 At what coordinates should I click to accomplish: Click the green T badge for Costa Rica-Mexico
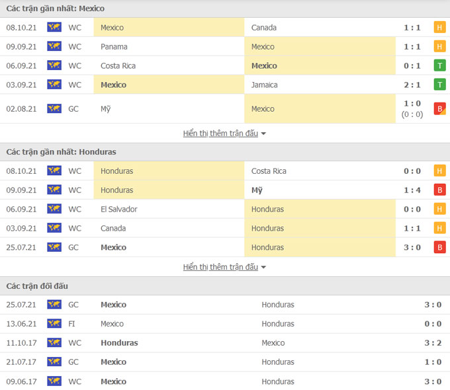coord(439,65)
